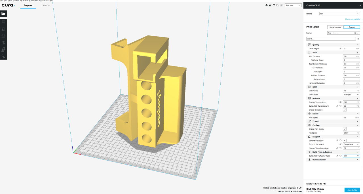363x194 pixels.
Task: Open the Extensions menu
Action: click(x=24, y=1)
